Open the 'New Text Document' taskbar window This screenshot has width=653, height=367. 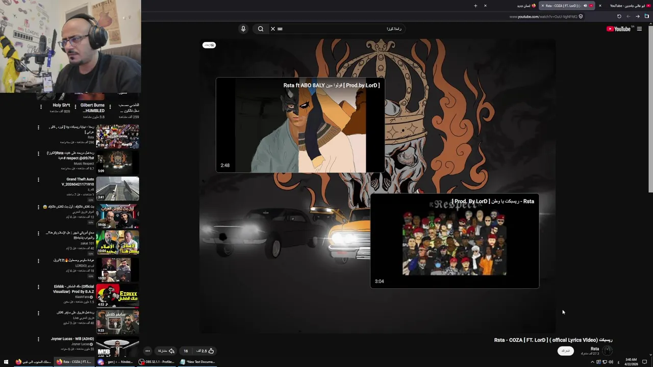pyautogui.click(x=197, y=362)
